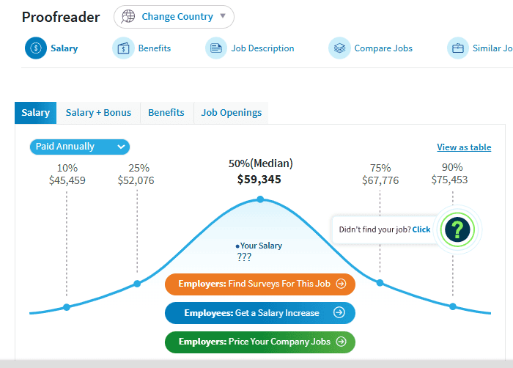Open the Job Openings tab
This screenshot has width=513, height=368.
tap(232, 113)
